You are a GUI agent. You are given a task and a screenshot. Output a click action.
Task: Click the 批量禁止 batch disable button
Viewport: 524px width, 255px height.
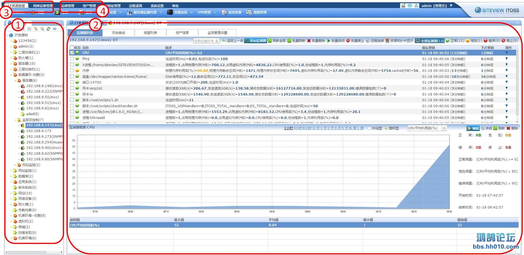click(355, 40)
